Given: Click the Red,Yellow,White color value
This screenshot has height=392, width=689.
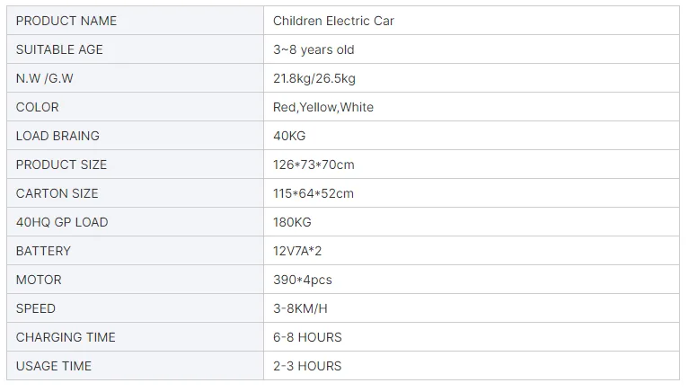Looking at the screenshot, I should [x=323, y=107].
